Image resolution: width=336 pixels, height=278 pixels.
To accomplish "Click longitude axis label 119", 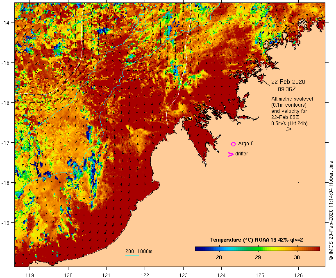I will [x=30, y=275].
